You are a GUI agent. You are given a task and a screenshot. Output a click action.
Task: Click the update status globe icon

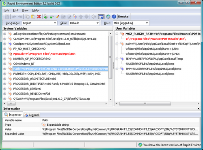tap(140, 145)
